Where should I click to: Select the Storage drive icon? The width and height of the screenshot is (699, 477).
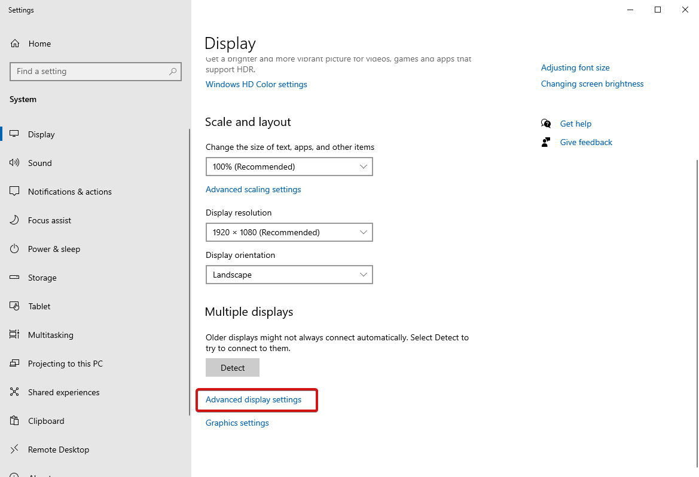(14, 277)
